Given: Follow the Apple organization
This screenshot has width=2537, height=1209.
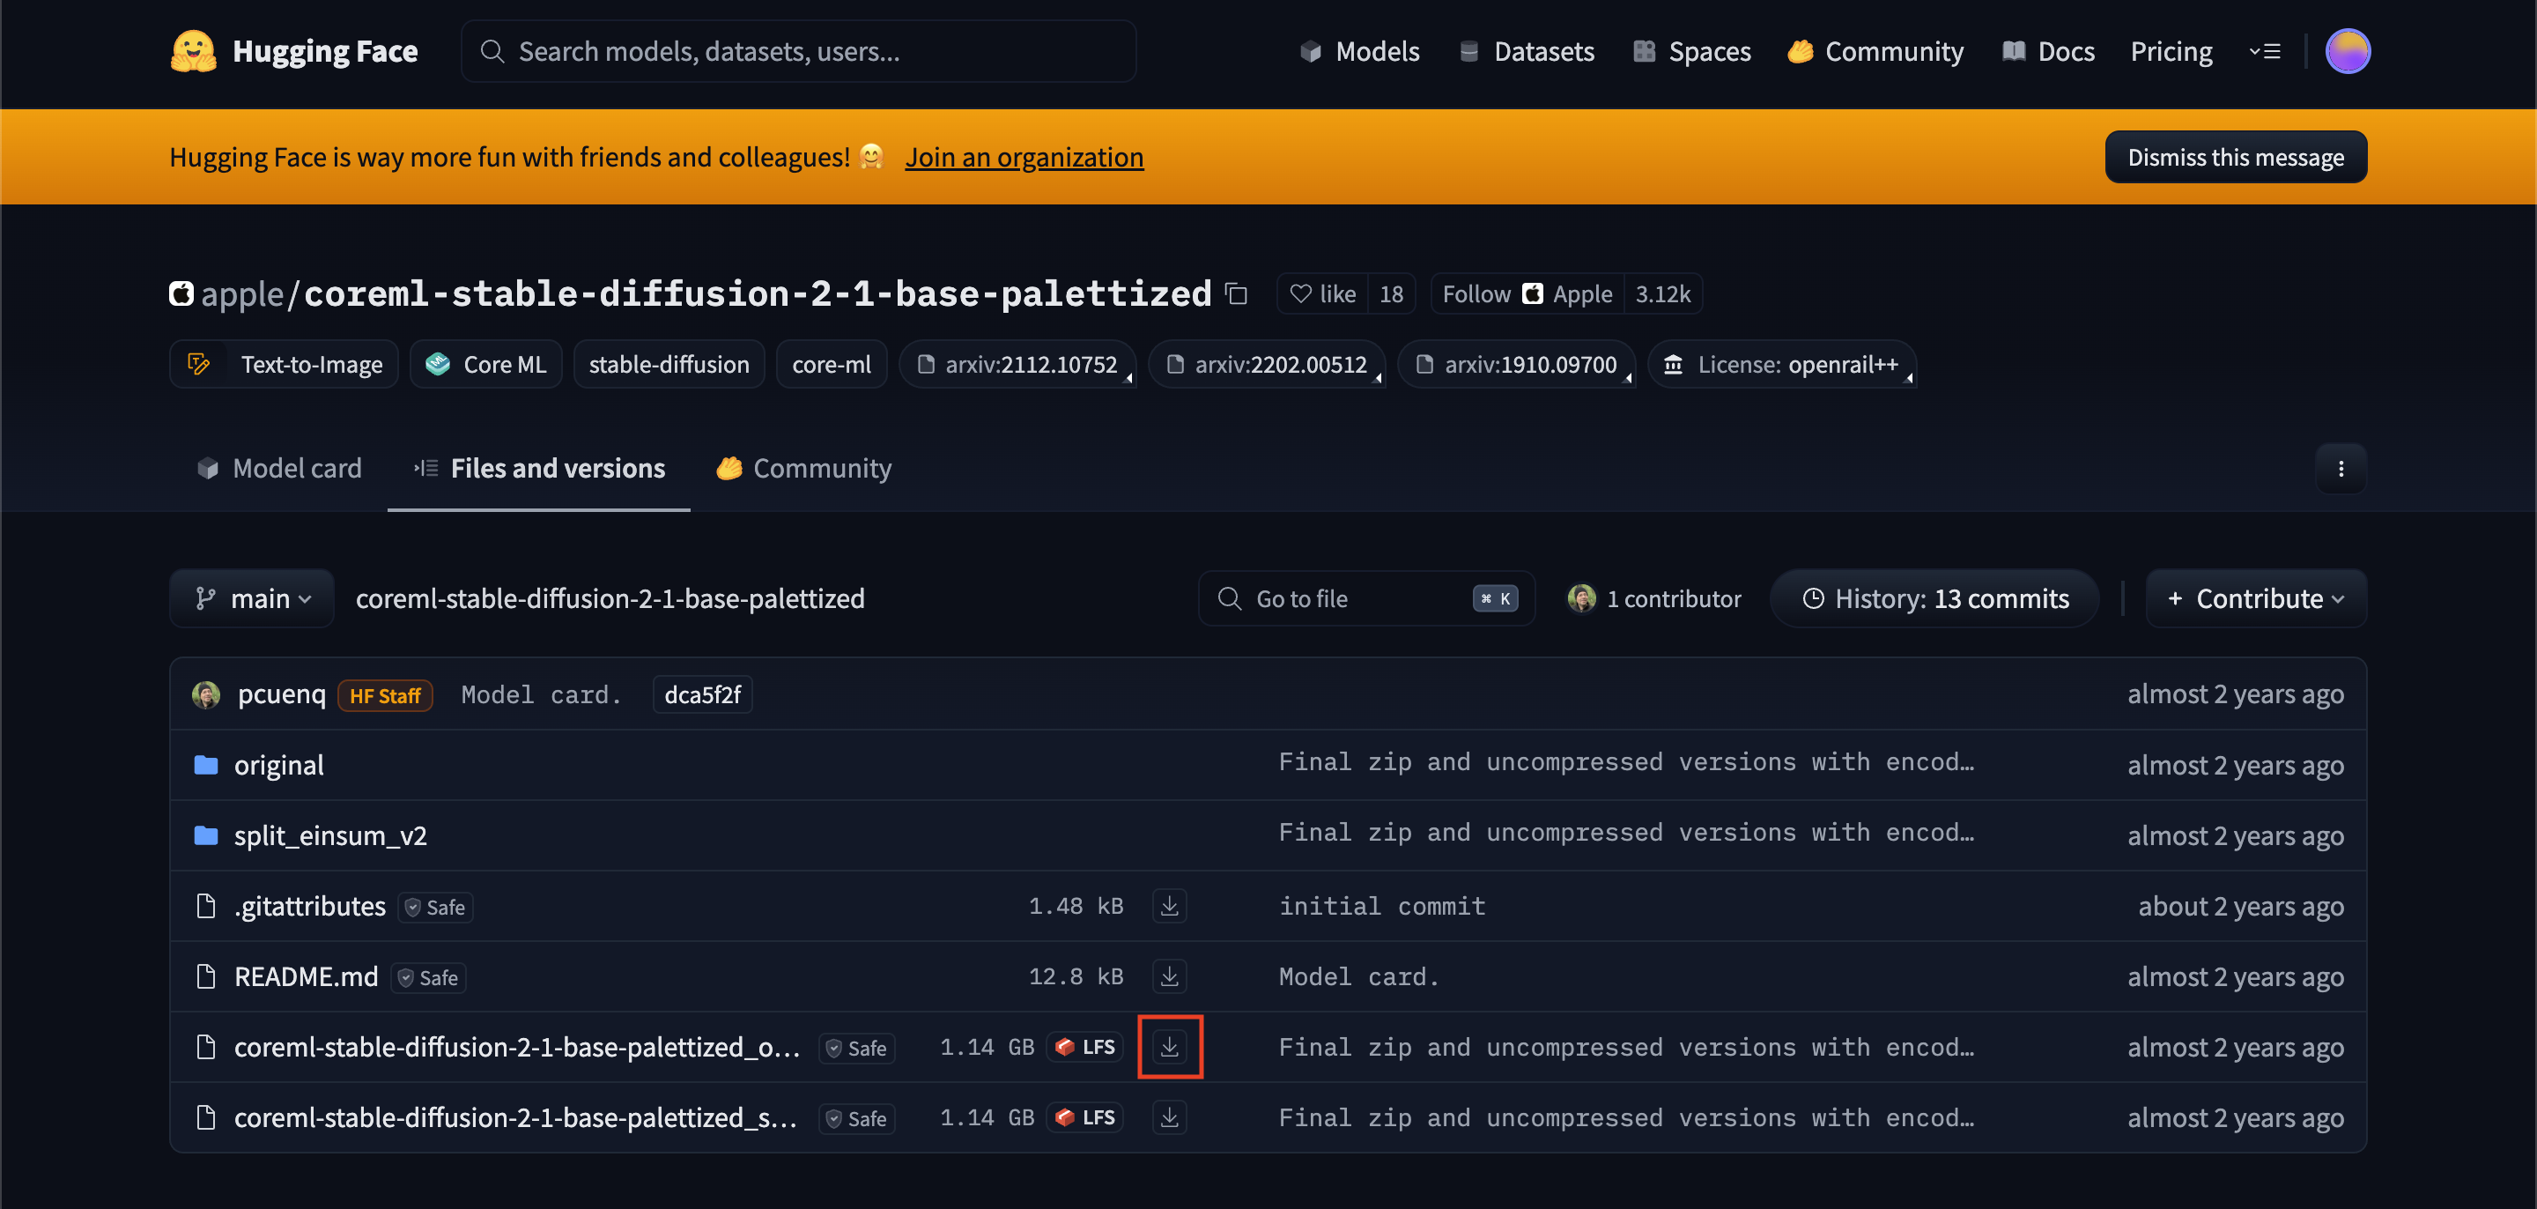Looking at the screenshot, I should click(1527, 293).
